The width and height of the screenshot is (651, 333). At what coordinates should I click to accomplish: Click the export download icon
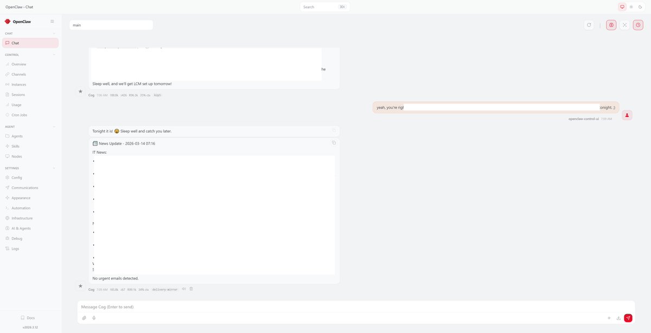click(x=618, y=318)
